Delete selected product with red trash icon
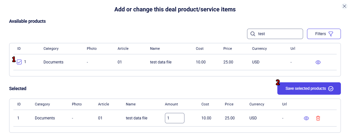The height and width of the screenshot is (136, 351). point(318,118)
